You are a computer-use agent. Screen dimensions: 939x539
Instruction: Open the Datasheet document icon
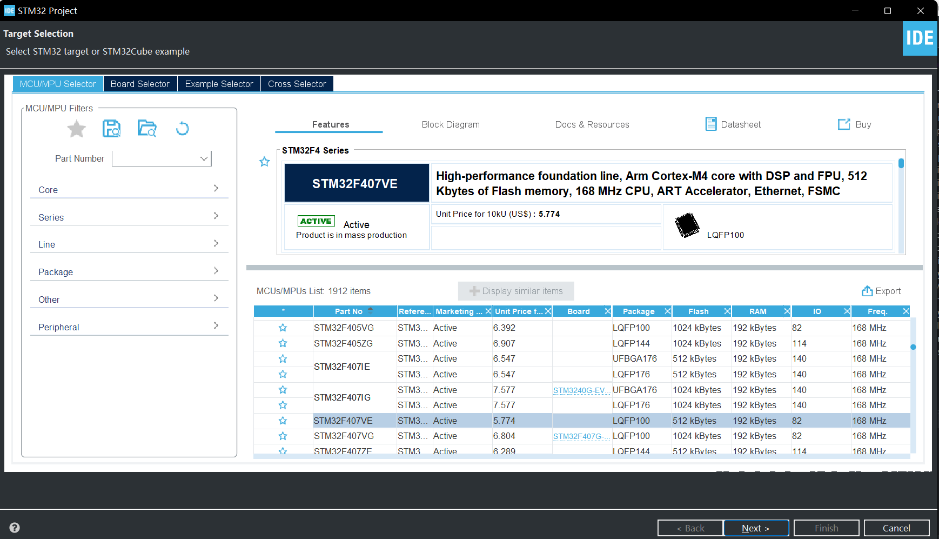click(x=711, y=124)
